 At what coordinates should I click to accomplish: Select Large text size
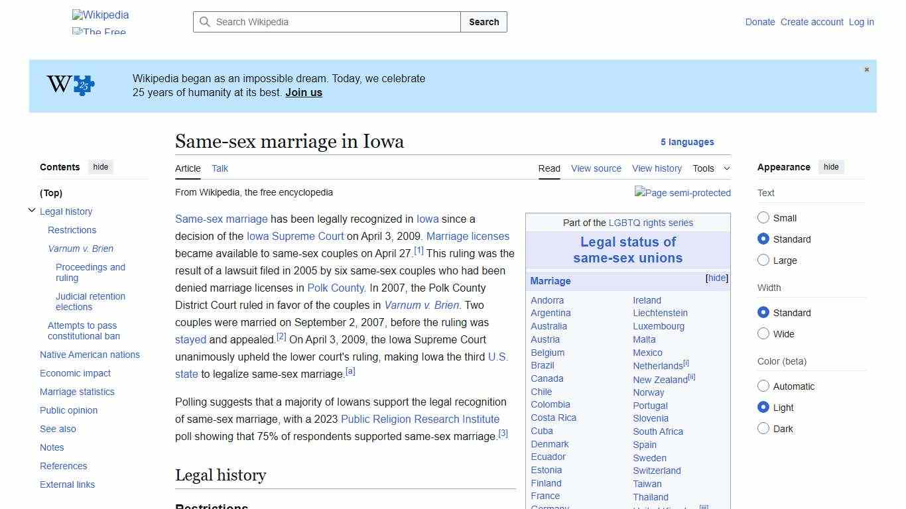click(x=763, y=260)
